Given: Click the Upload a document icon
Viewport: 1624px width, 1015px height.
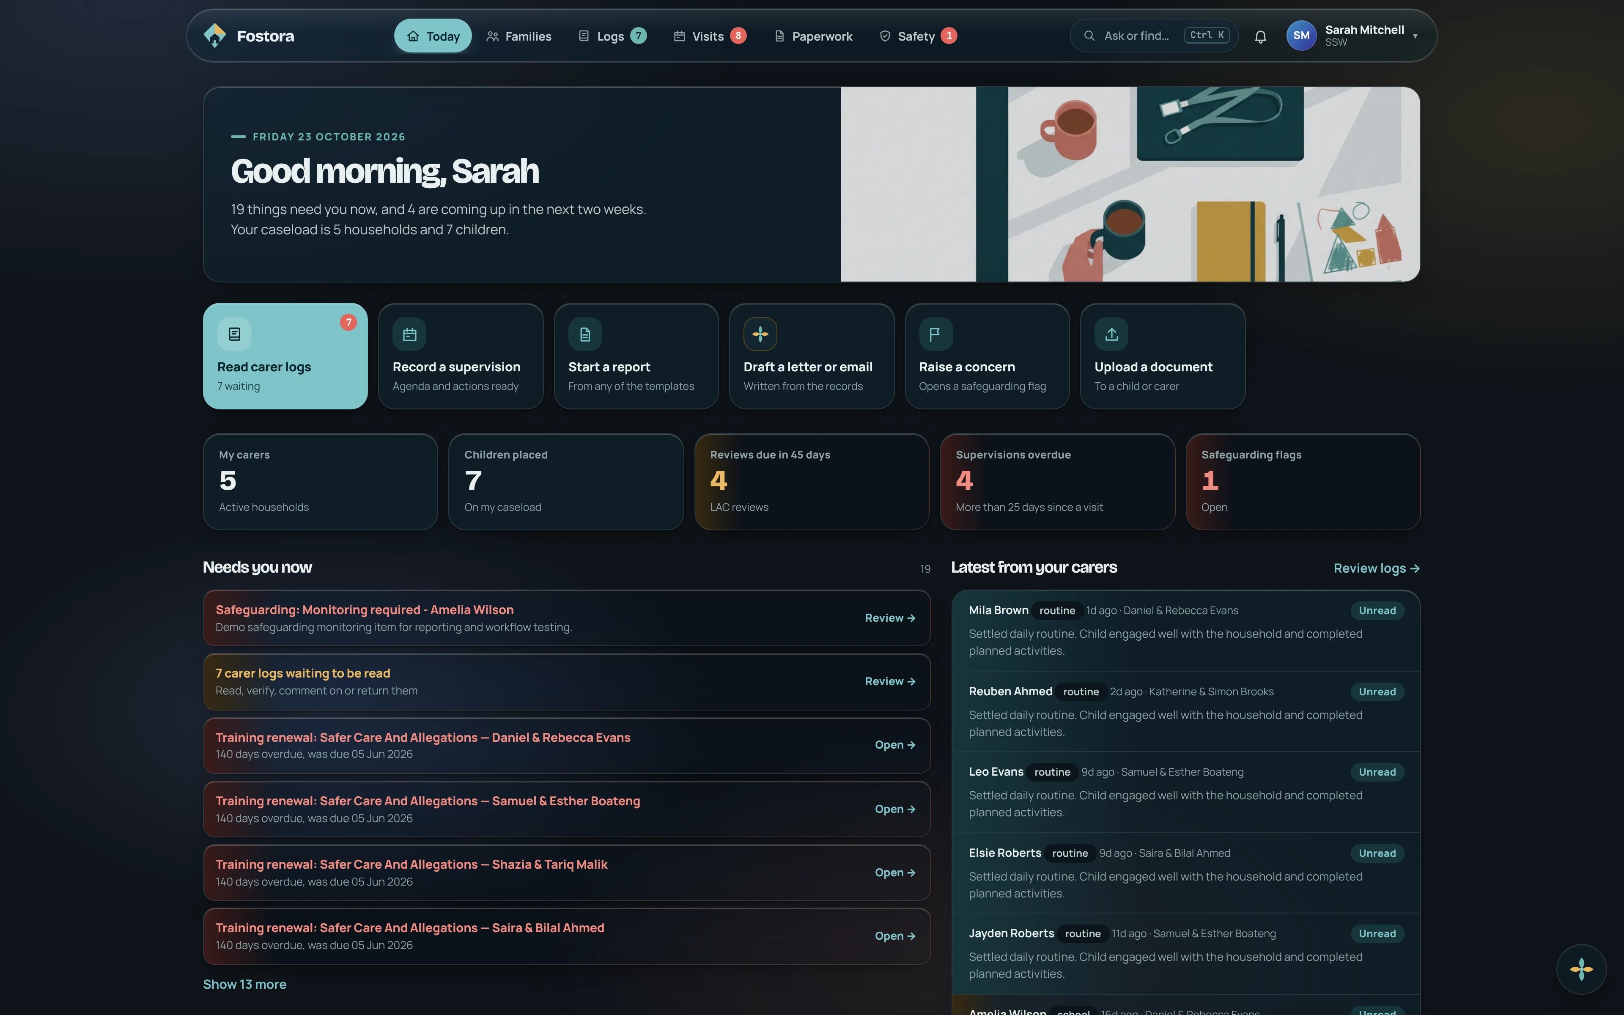Looking at the screenshot, I should (1111, 334).
